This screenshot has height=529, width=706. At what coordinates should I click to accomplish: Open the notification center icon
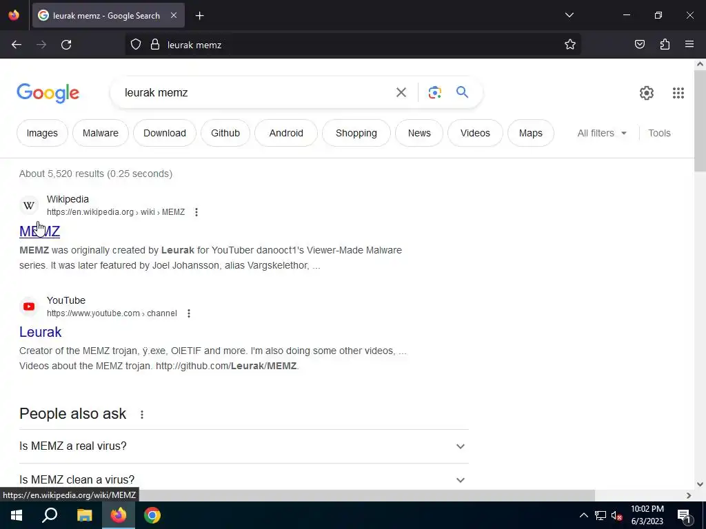[x=684, y=515]
